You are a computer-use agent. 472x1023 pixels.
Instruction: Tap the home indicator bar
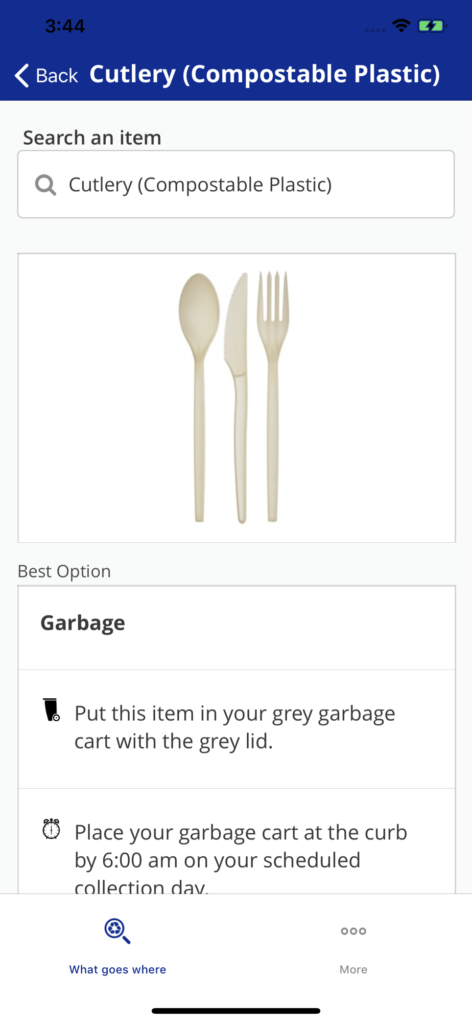tap(236, 1011)
